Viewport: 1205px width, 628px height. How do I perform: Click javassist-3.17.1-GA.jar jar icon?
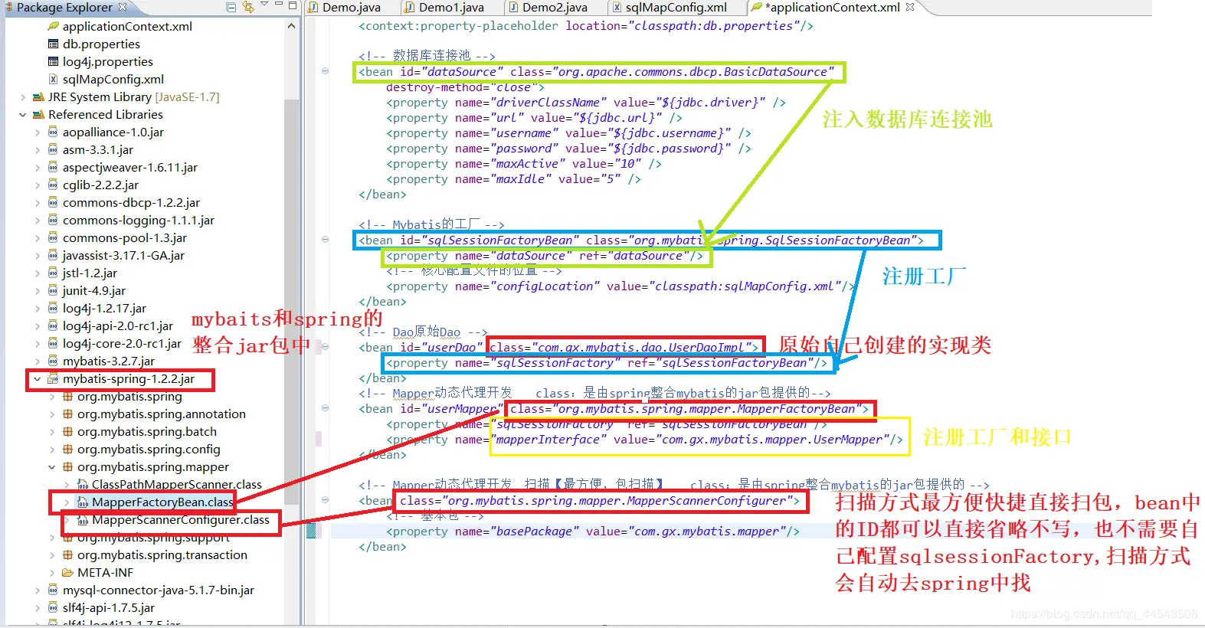[53, 255]
